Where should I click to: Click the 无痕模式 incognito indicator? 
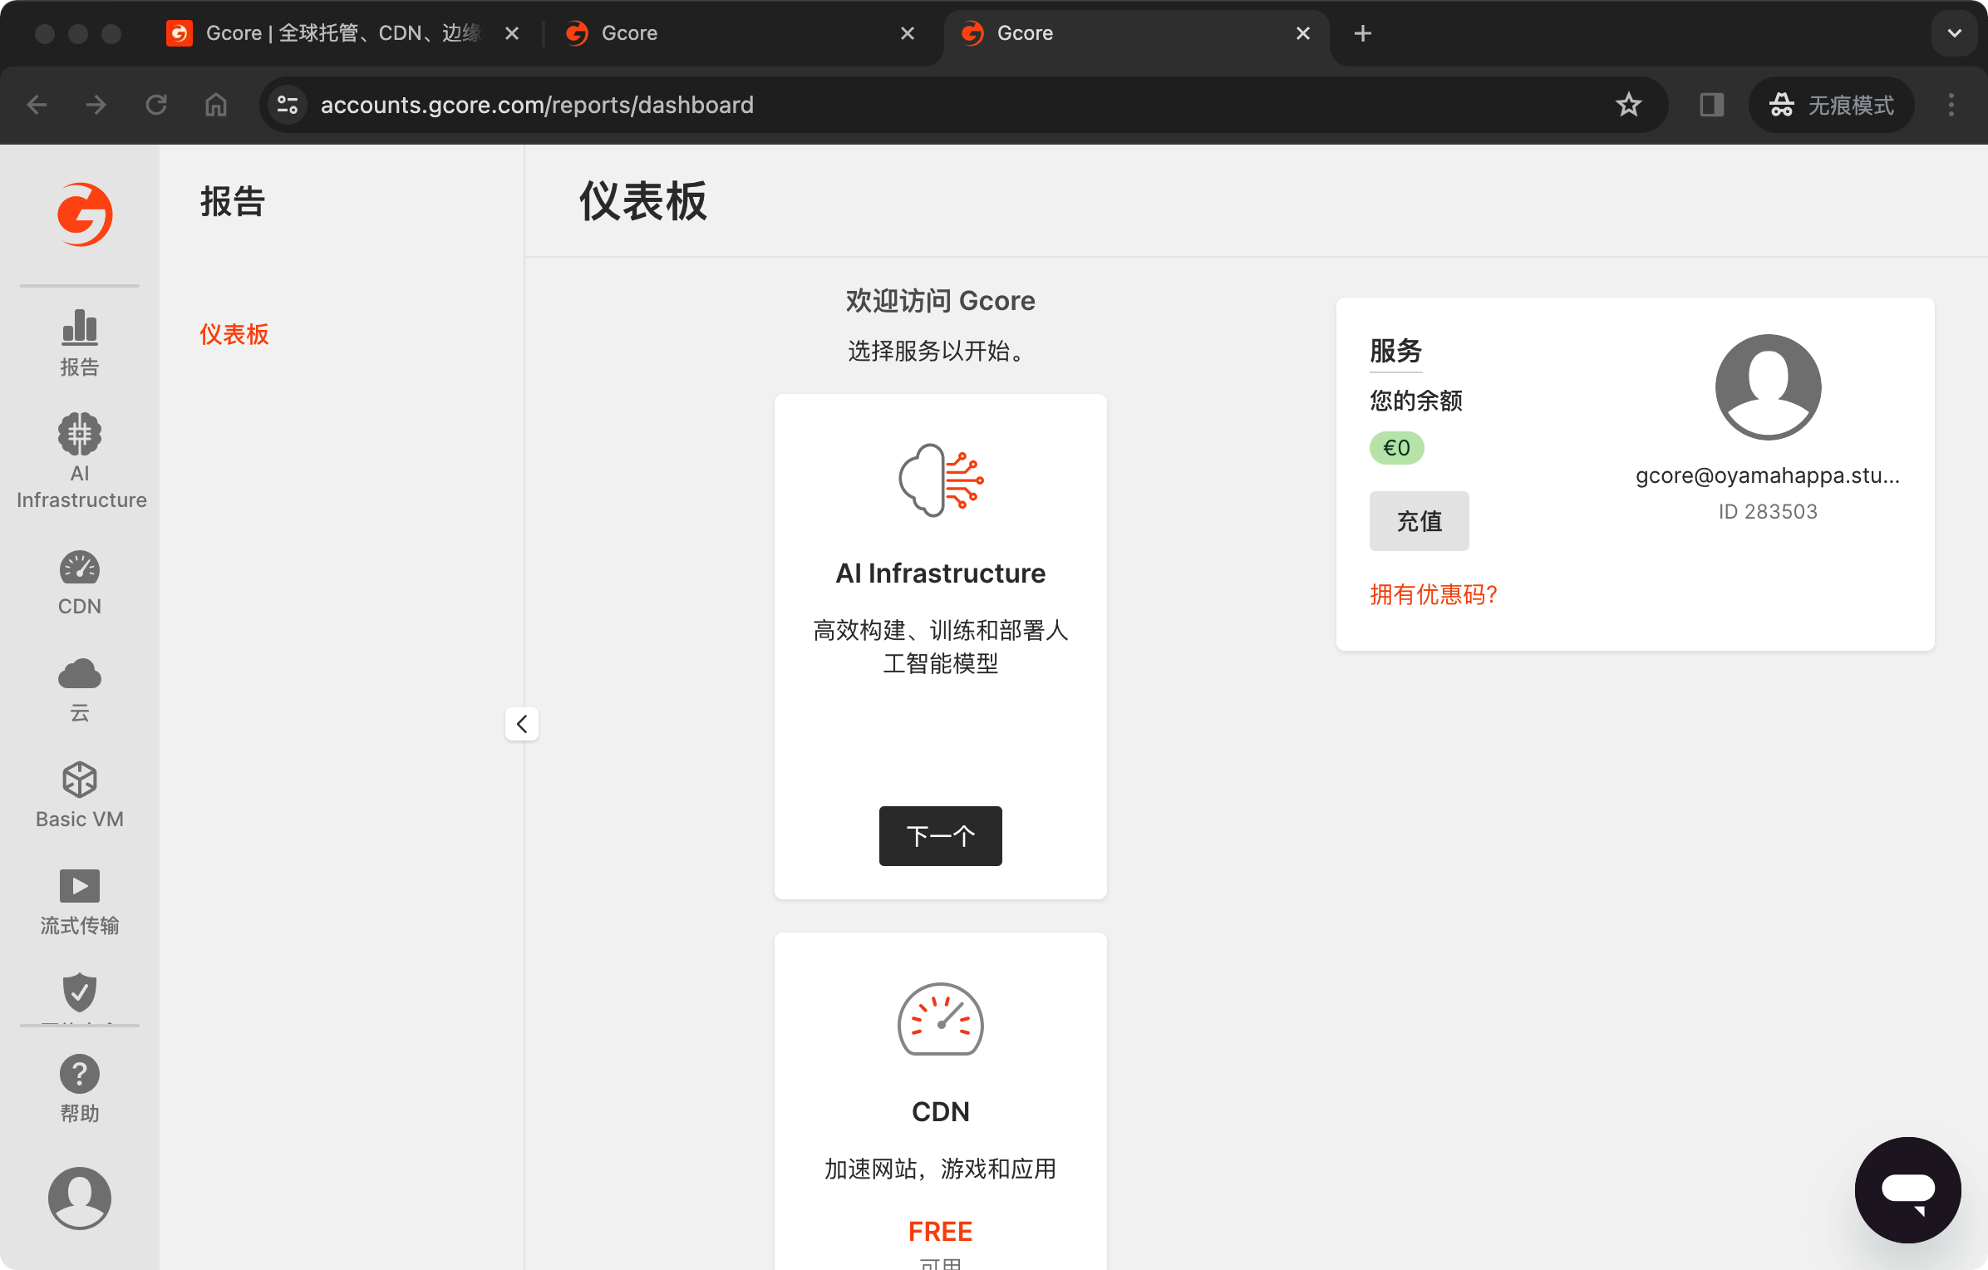(x=1832, y=105)
